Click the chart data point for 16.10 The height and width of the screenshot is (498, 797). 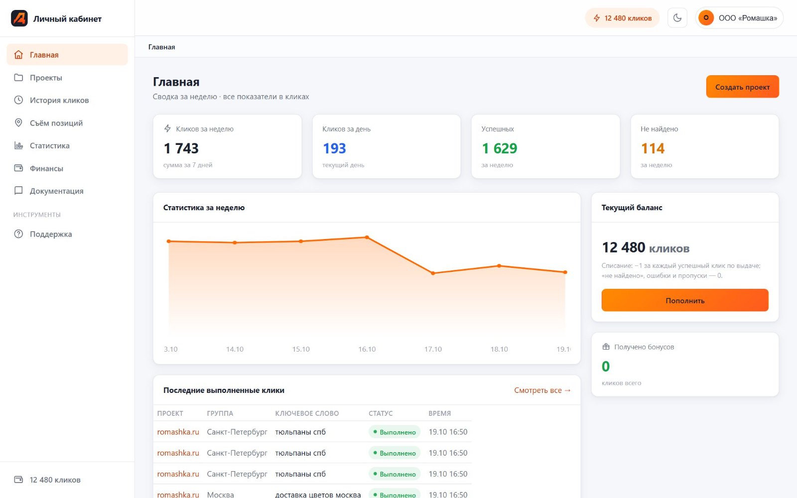pos(367,238)
